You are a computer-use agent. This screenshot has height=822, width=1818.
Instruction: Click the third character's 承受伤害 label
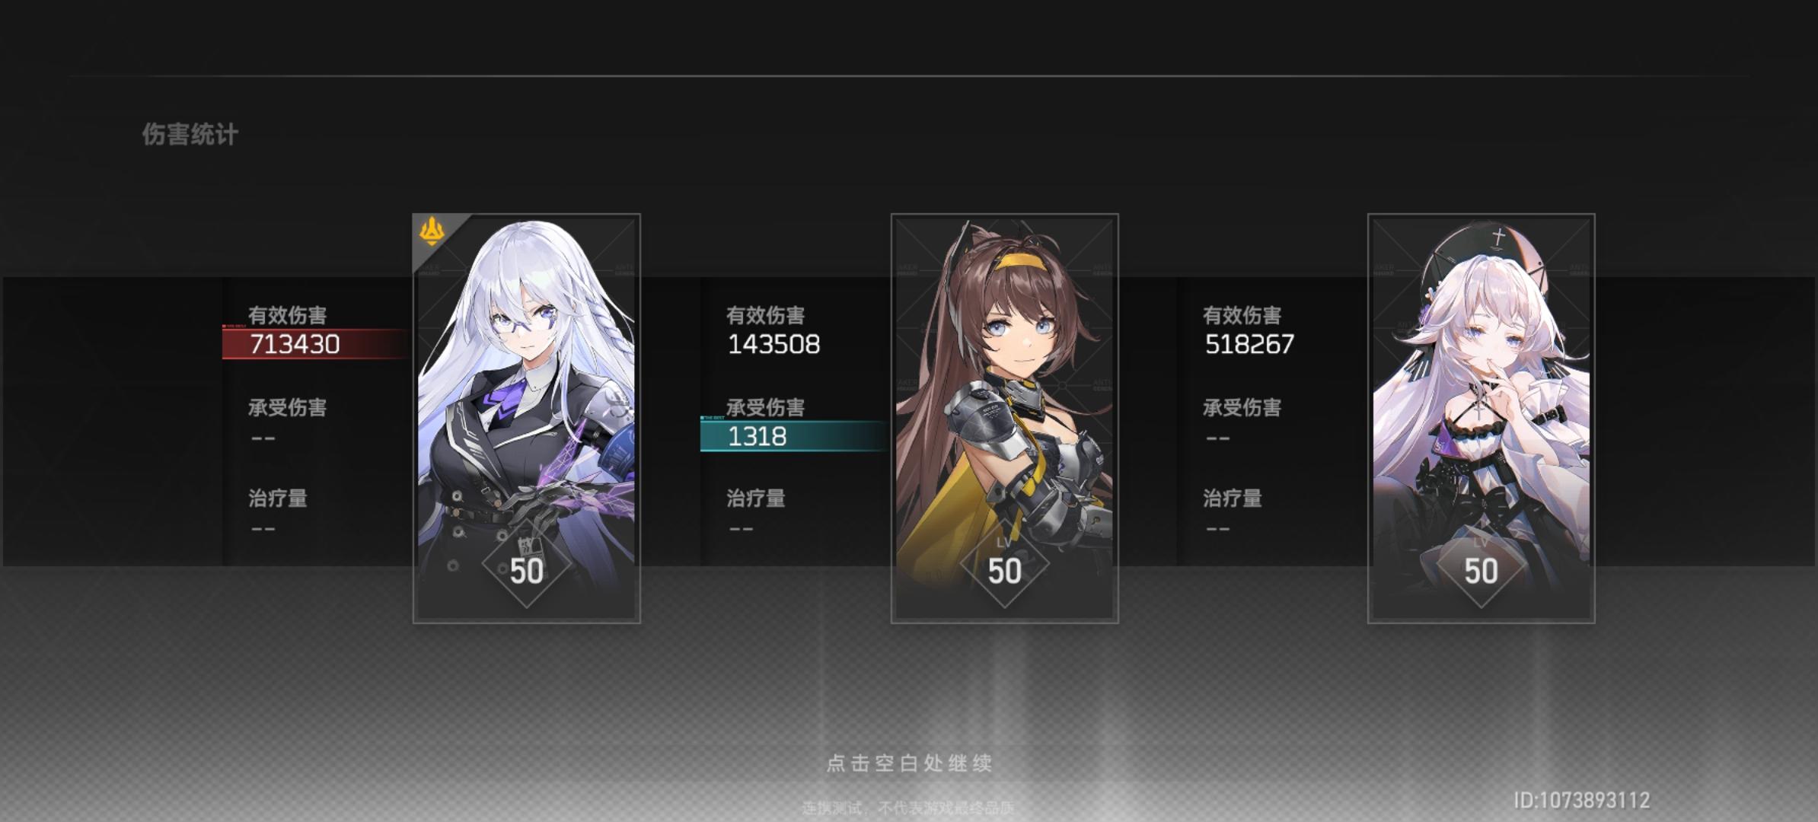(1242, 408)
